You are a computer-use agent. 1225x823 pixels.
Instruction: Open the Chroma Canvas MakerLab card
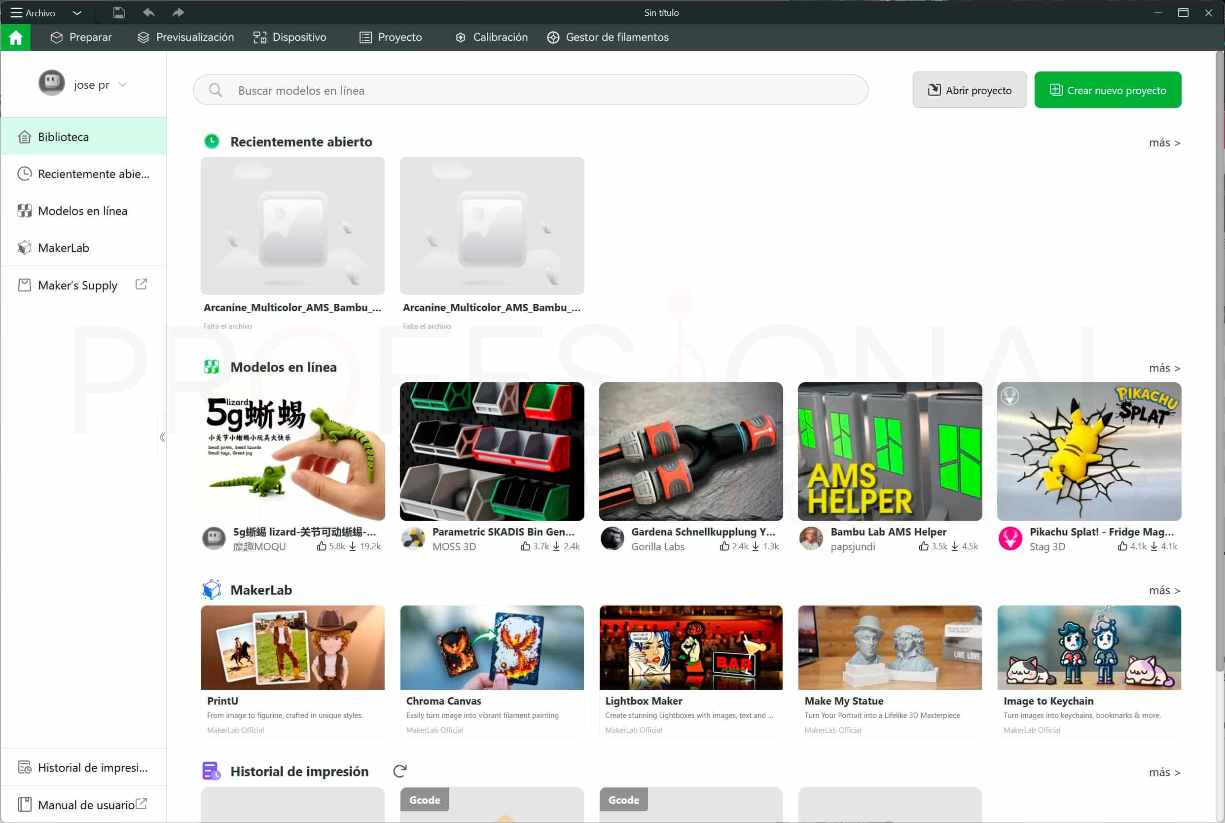point(492,671)
